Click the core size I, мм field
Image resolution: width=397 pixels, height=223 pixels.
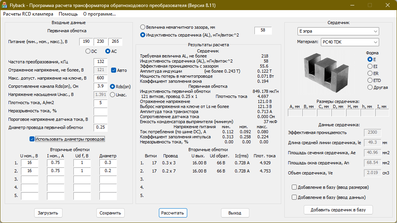[x=382, y=113]
